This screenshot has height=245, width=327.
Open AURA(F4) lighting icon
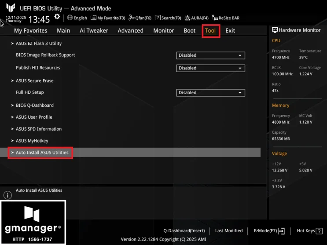point(187,18)
